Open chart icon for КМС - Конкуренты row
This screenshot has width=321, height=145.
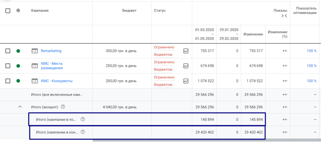(x=186, y=81)
